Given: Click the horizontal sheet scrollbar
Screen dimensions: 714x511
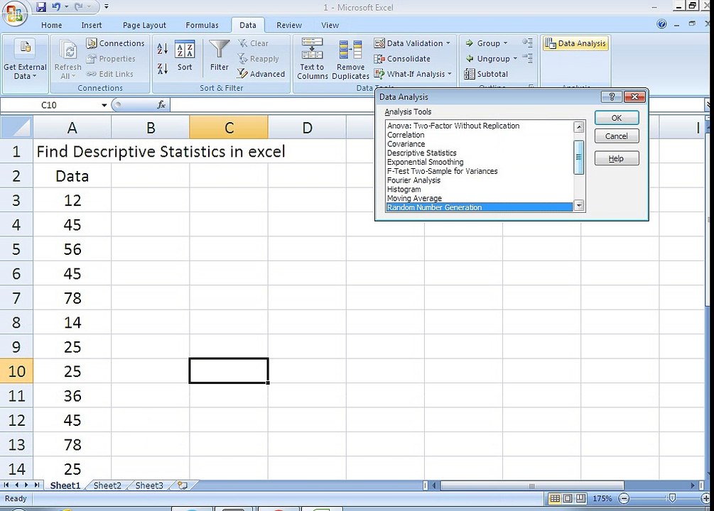Looking at the screenshot, I should point(532,485).
